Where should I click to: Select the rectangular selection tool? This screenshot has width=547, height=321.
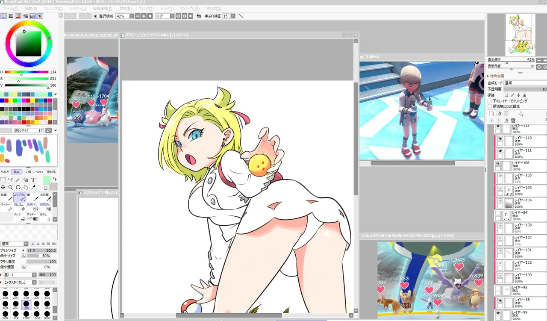coord(3,180)
